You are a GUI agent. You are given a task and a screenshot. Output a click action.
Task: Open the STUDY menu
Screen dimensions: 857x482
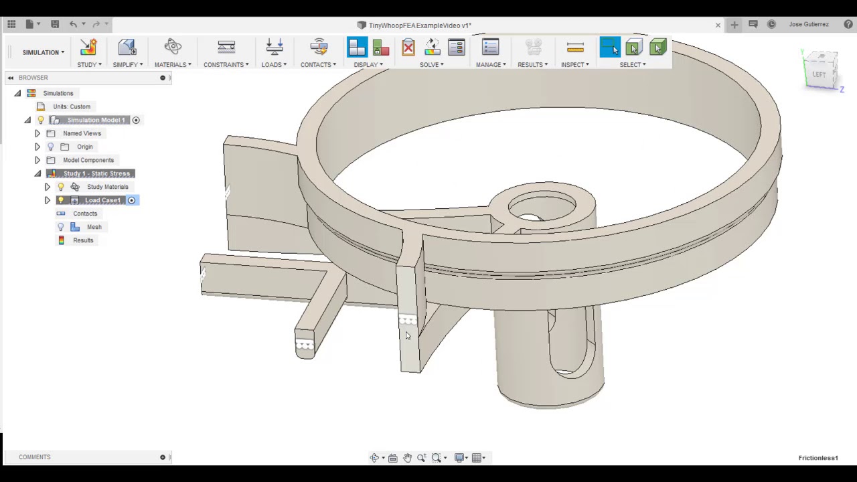[89, 64]
